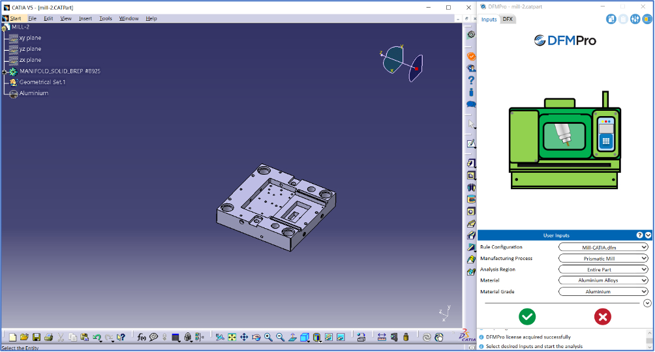Click the Pocket feature icon
This screenshot has height=352, width=655.
tap(471, 175)
